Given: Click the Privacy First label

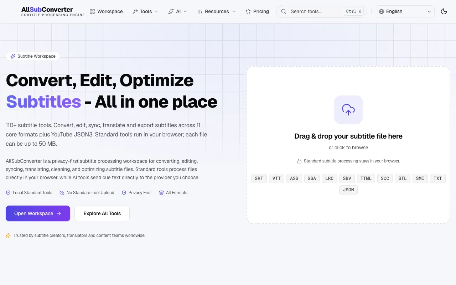Looking at the screenshot, I should (x=140, y=193).
